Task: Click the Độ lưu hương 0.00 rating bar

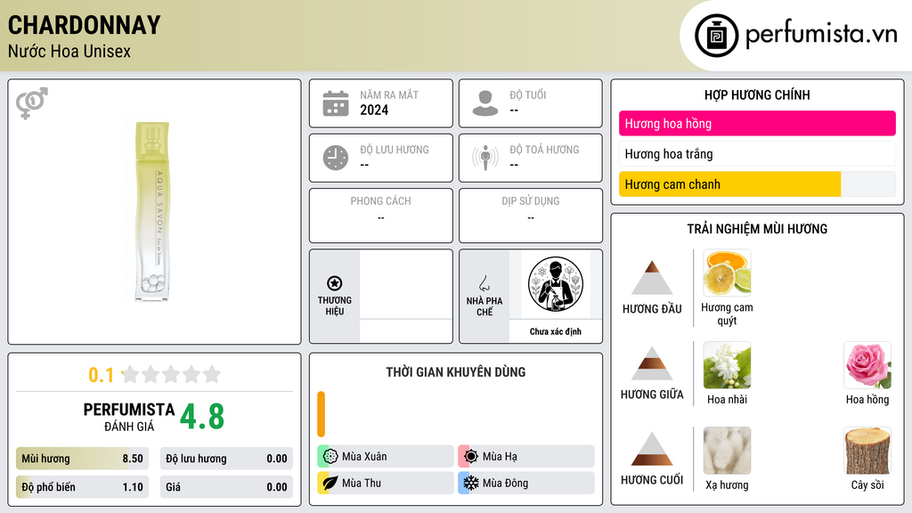Action: pyautogui.click(x=226, y=459)
